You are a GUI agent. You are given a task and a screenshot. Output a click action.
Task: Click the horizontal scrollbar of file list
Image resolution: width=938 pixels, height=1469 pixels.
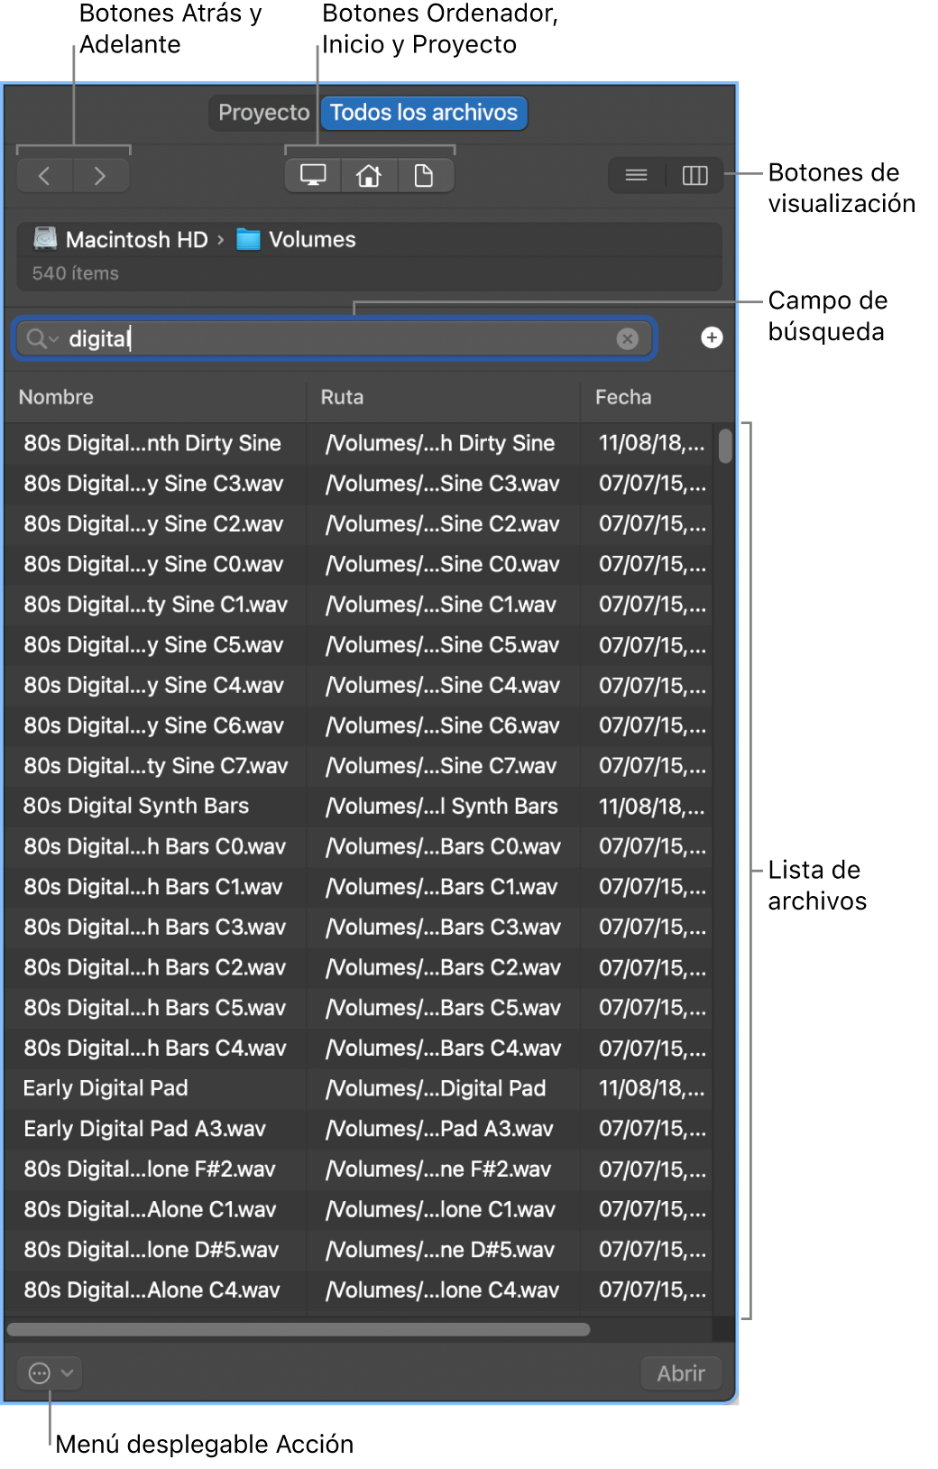click(x=299, y=1329)
